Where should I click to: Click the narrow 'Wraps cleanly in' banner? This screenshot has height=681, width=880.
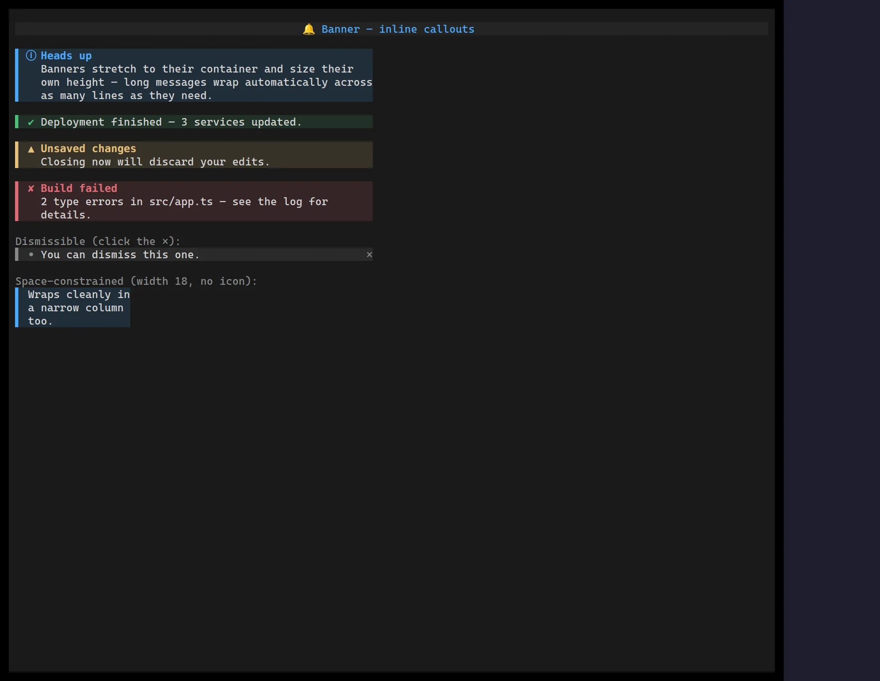72,307
